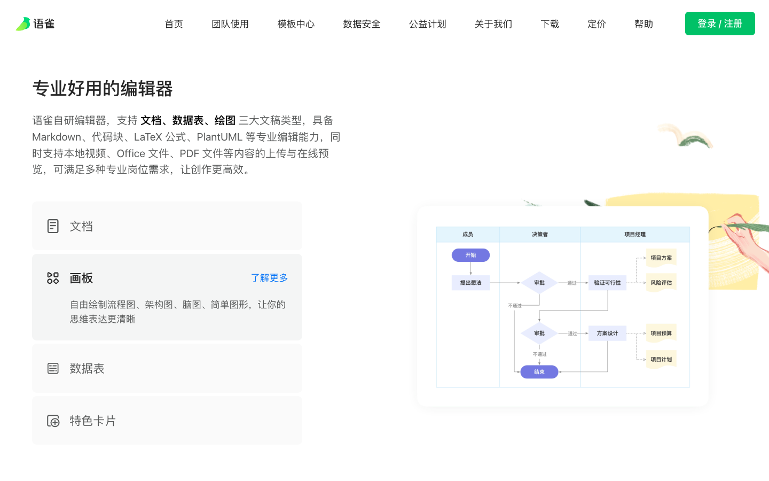
Task: View the 定价 pricing page
Action: pos(597,24)
